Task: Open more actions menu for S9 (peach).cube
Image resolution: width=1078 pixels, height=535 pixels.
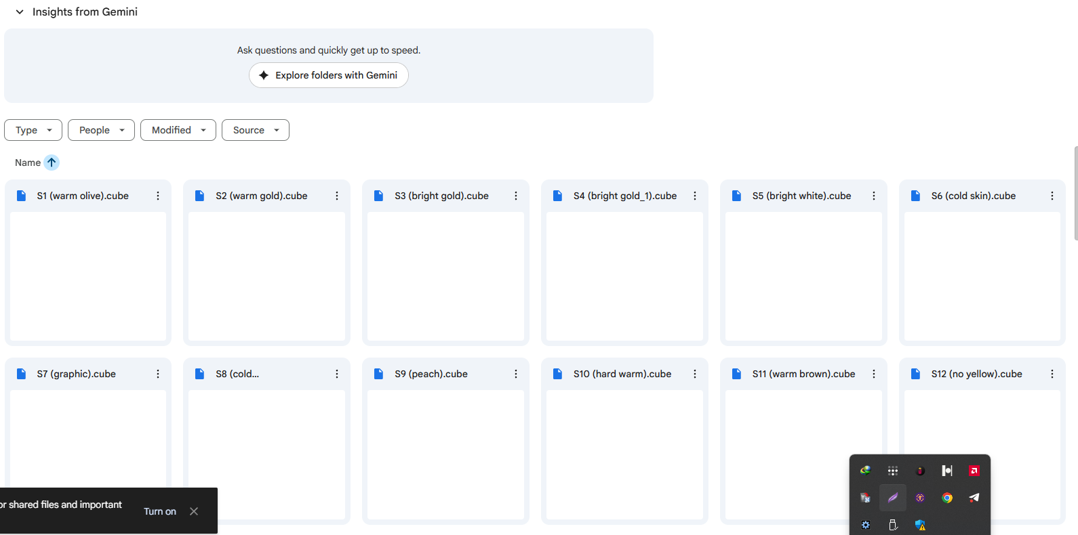Action: point(516,374)
